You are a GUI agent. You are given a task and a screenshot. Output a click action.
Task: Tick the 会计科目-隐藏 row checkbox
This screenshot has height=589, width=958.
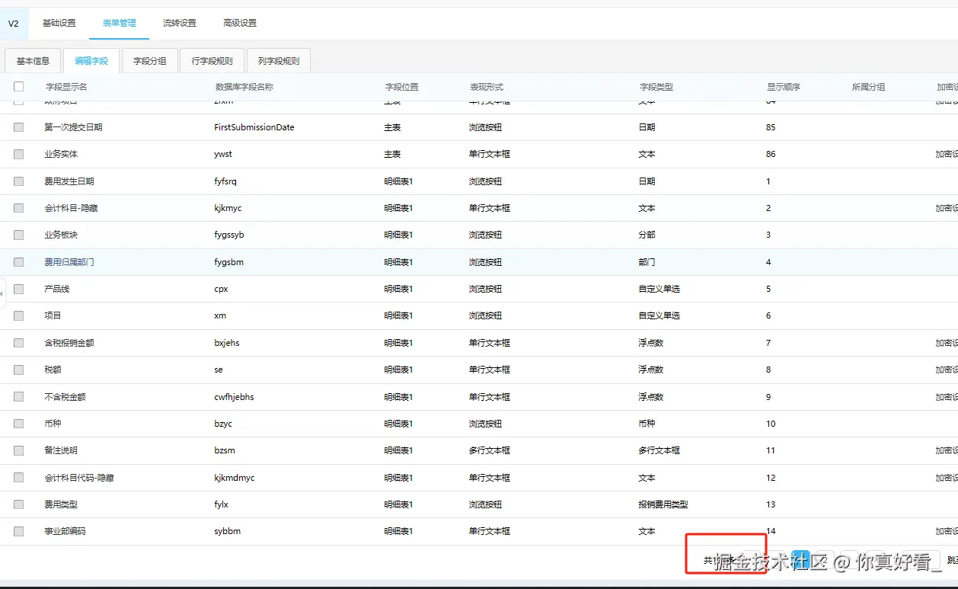[x=19, y=208]
